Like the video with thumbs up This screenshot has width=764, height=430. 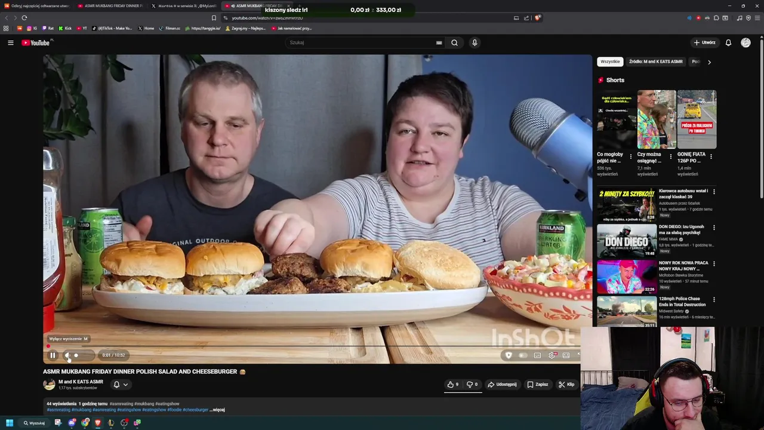tap(454, 385)
